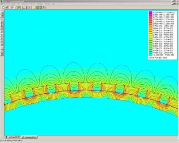179x143 pixels.
Task: Open the File menu
Action: click(4, 4)
